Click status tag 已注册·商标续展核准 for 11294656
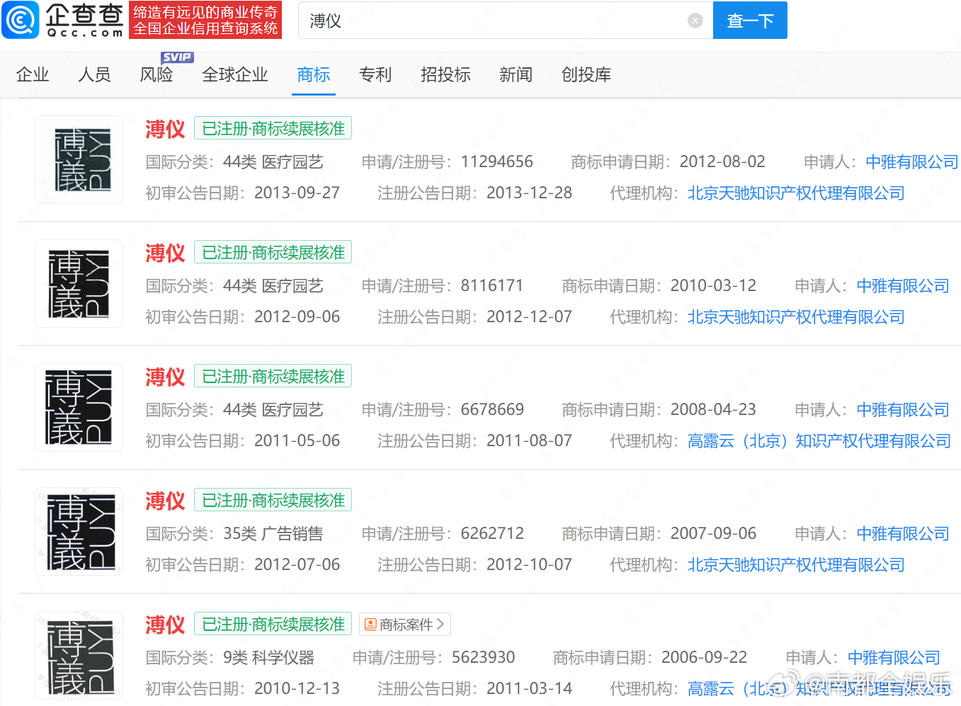Viewport: 961px width, 706px height. coord(273,128)
